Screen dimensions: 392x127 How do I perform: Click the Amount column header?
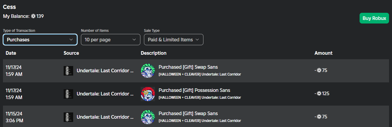coord(323,53)
